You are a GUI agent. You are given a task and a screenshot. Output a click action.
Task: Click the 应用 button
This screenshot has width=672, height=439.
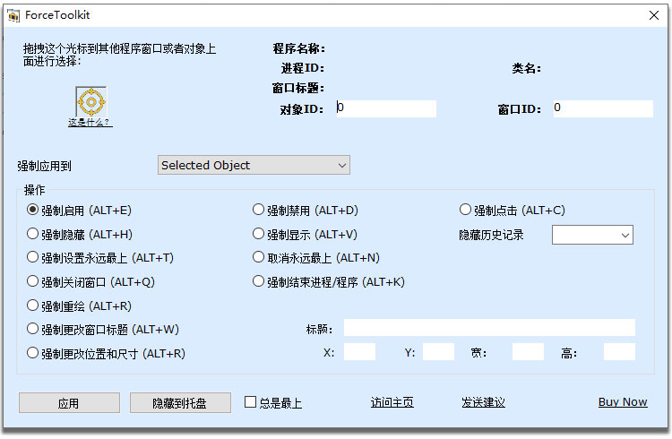(69, 403)
